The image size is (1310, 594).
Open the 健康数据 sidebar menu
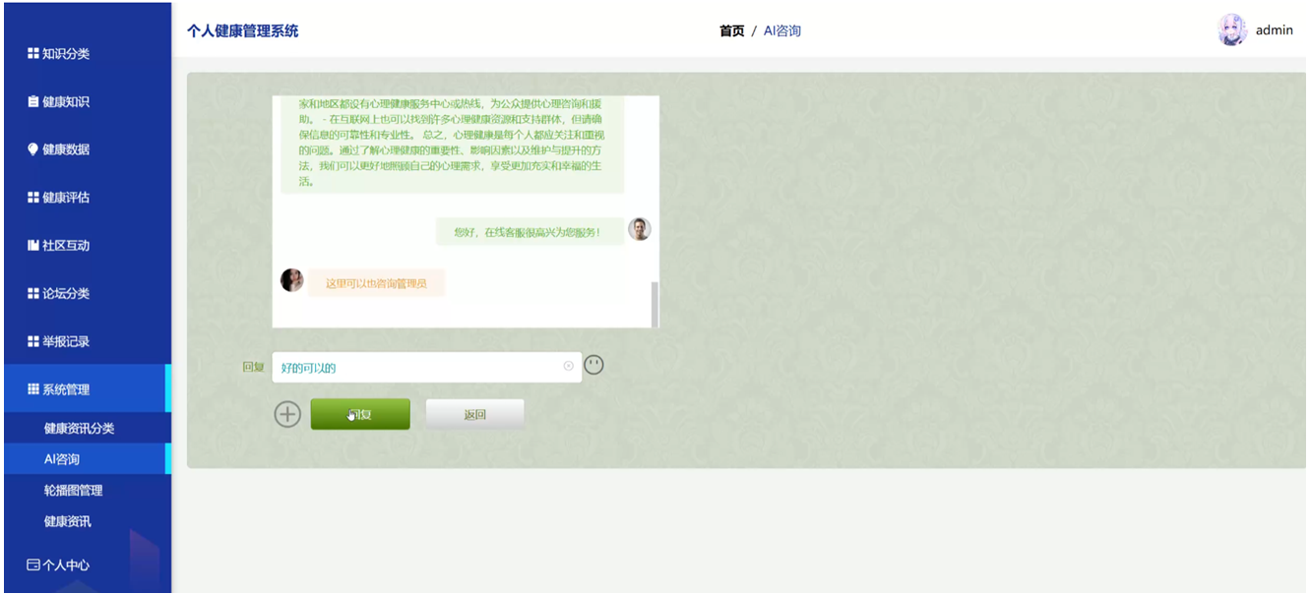(x=87, y=149)
